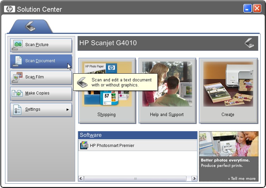The image size is (266, 188).
Task: Close the Solution Center window
Action: 257,8
